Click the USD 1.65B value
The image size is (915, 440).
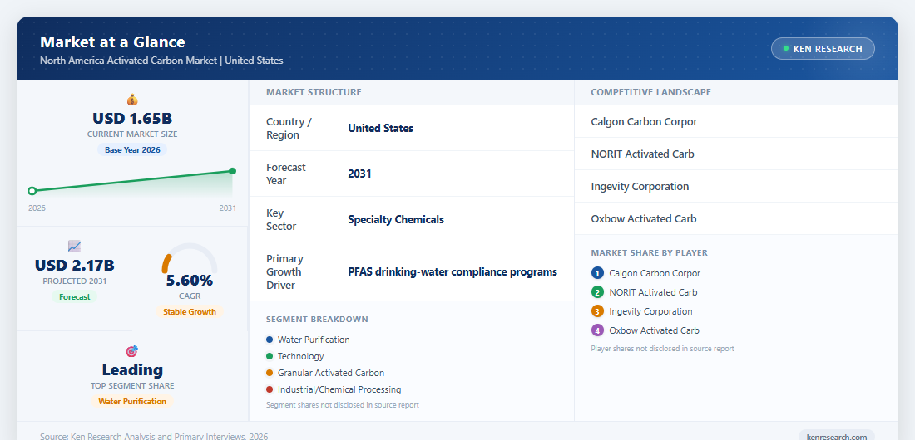(x=132, y=119)
